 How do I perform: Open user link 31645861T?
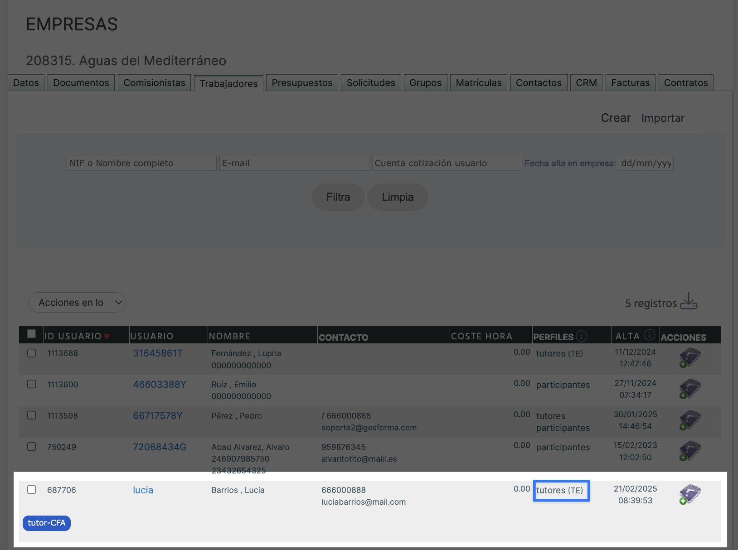click(x=158, y=353)
